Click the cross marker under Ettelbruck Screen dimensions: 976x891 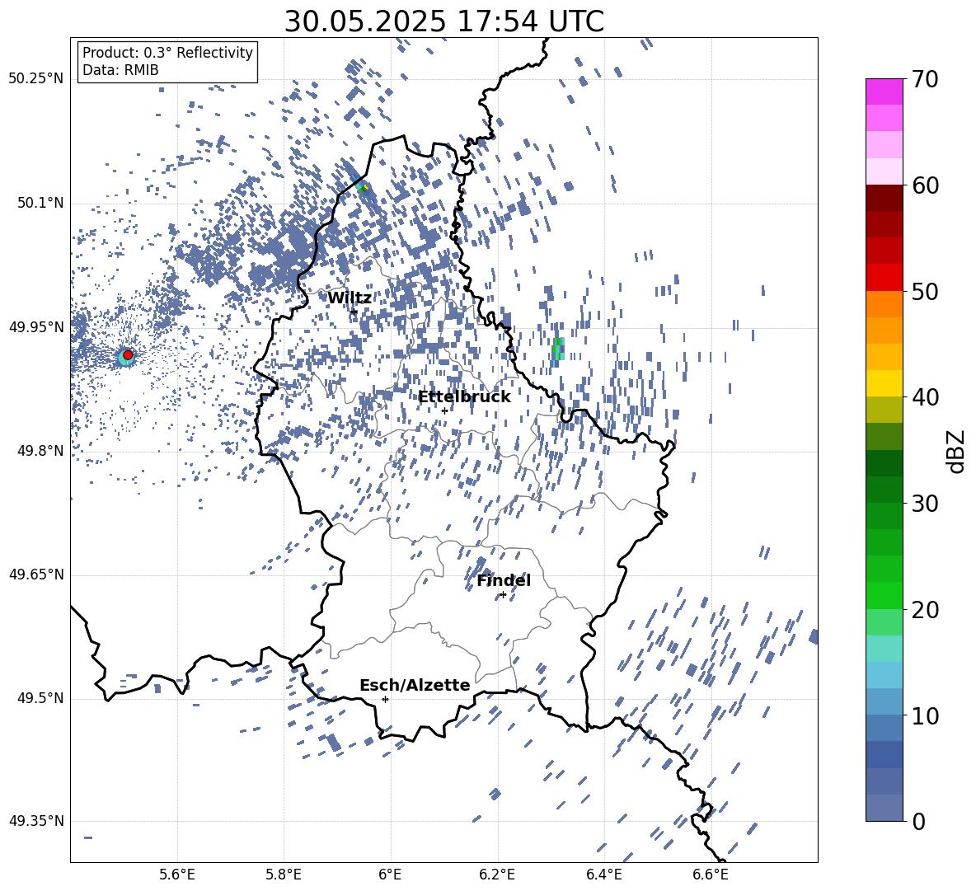pyautogui.click(x=444, y=410)
